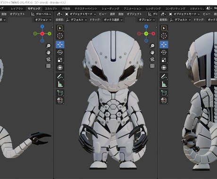Toggle camera view in left viewport

point(49,59)
